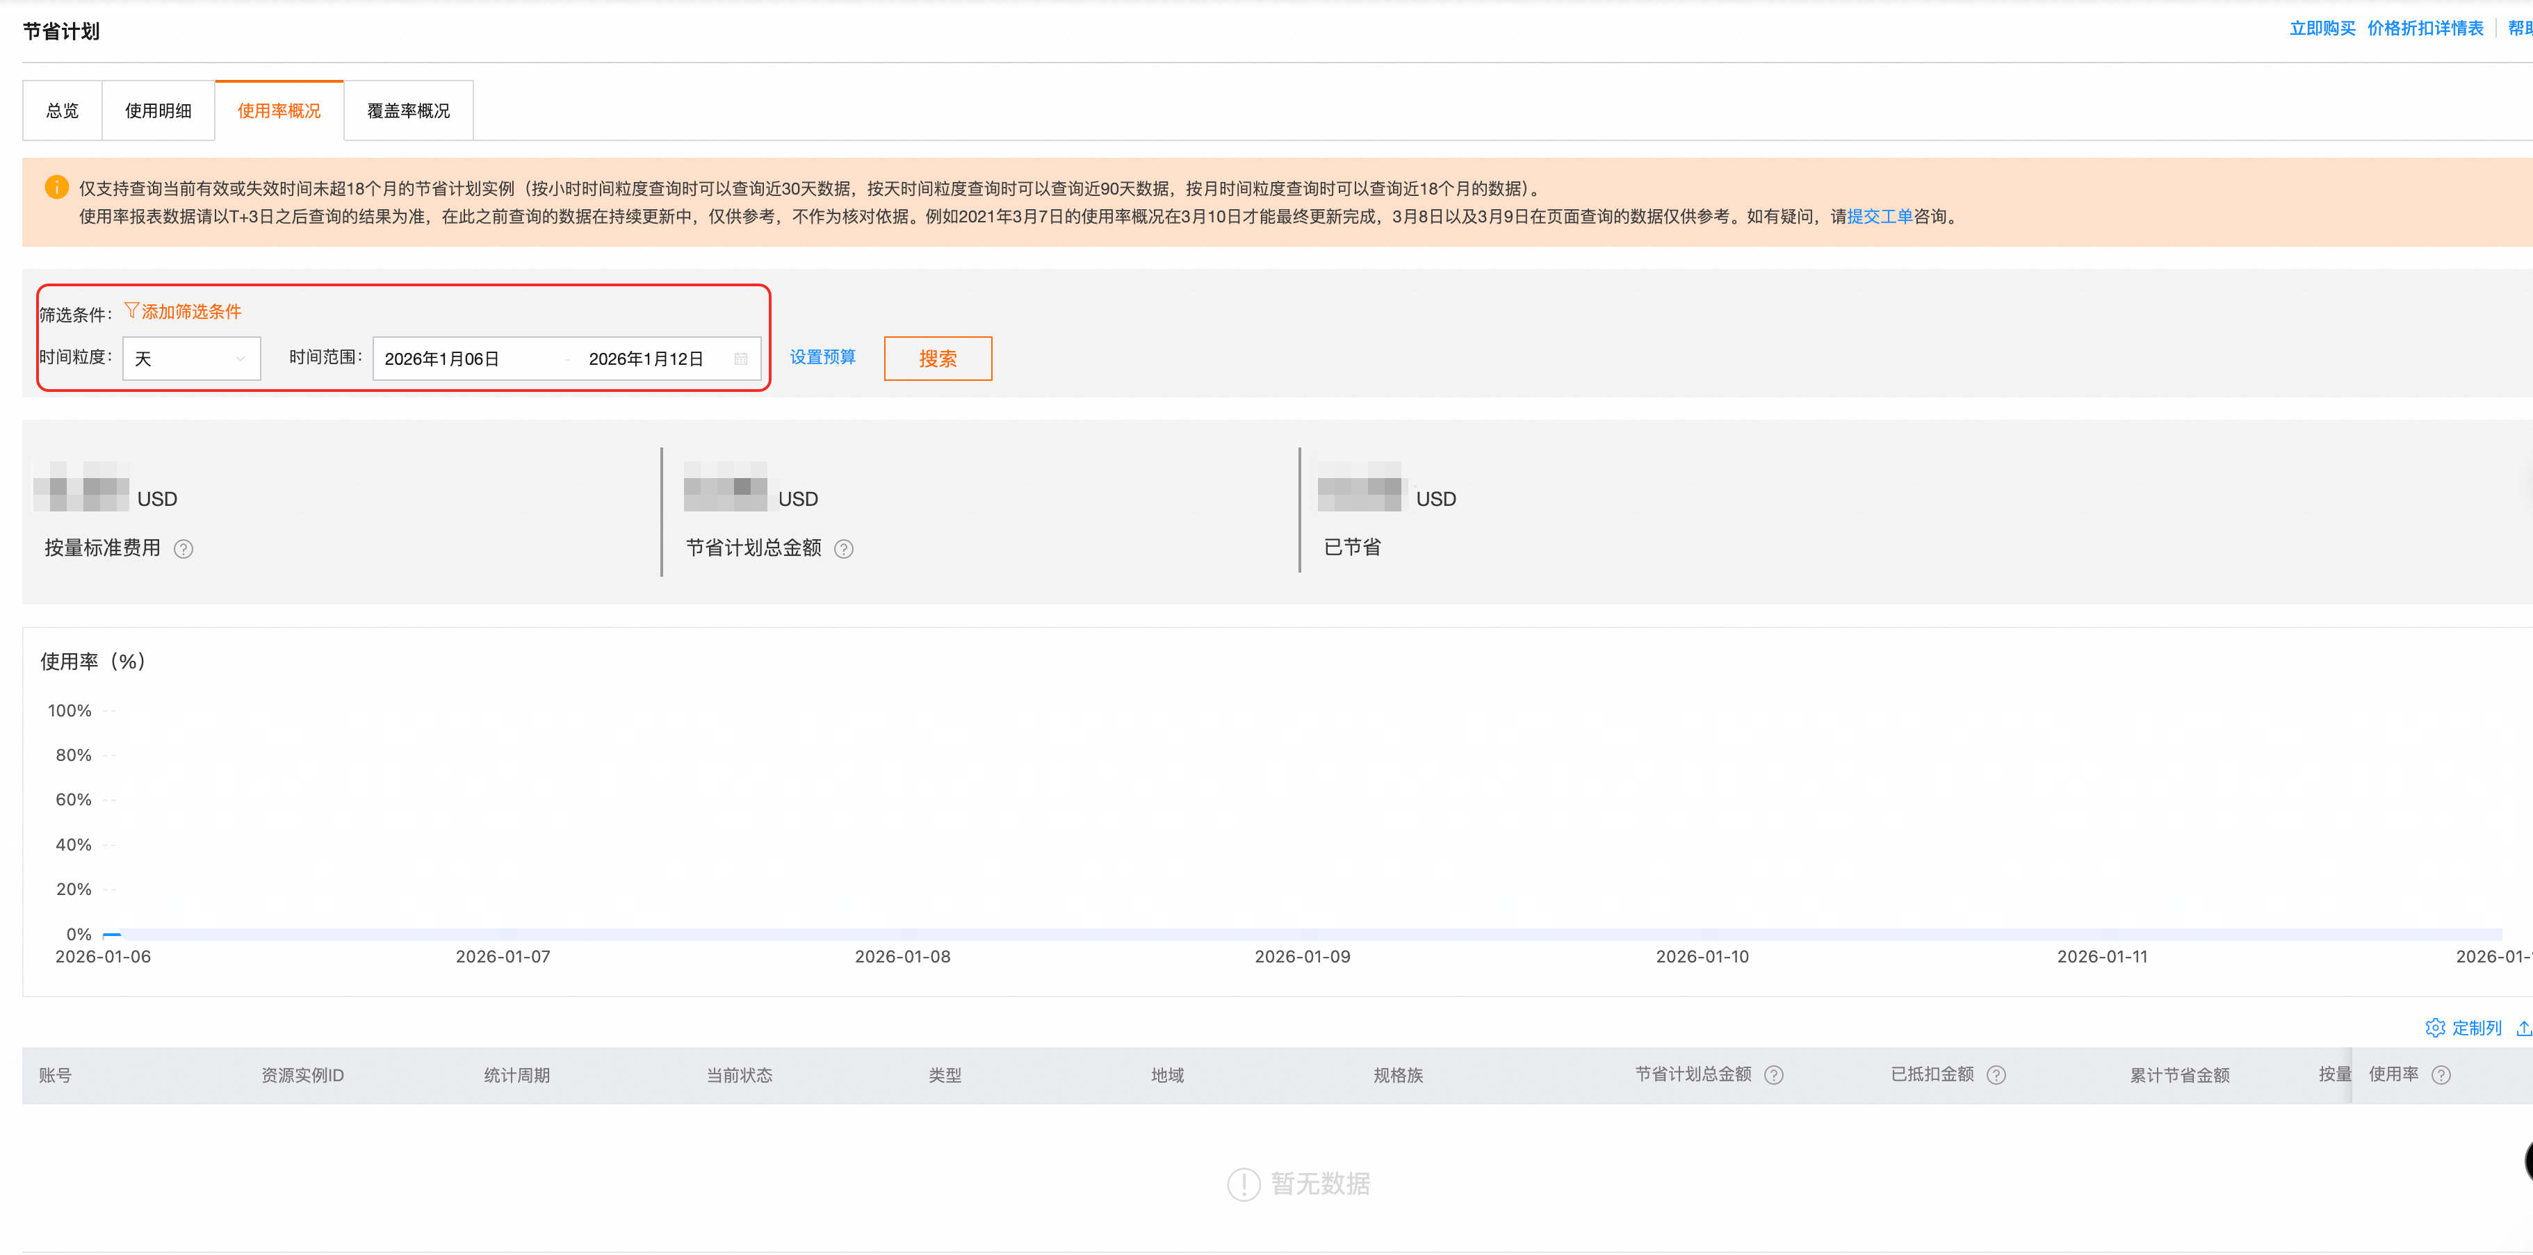Click the export icon beside 定制列
The image size is (2533, 1255).
tap(2523, 1028)
